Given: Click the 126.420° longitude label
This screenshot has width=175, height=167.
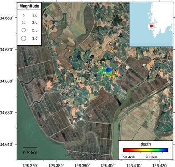Looking at the screenshot, I should 160,165.
